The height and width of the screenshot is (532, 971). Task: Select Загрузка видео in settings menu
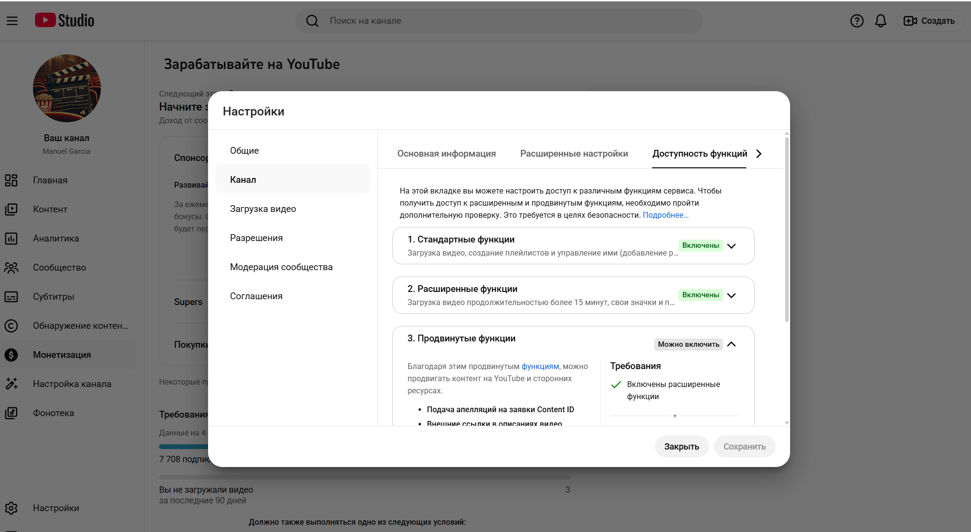click(x=263, y=209)
